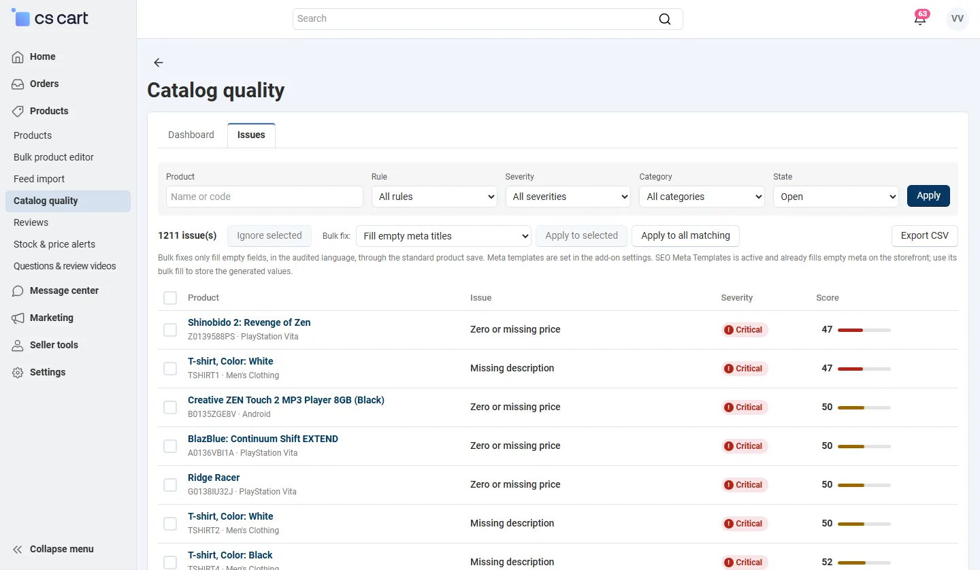Click the Products tag icon in sidebar

(18, 112)
